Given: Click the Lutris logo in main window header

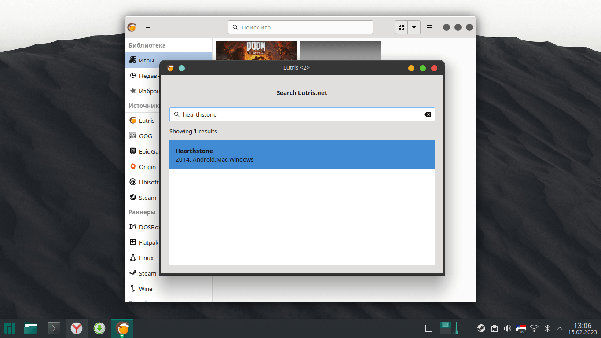Looking at the screenshot, I should (132, 27).
